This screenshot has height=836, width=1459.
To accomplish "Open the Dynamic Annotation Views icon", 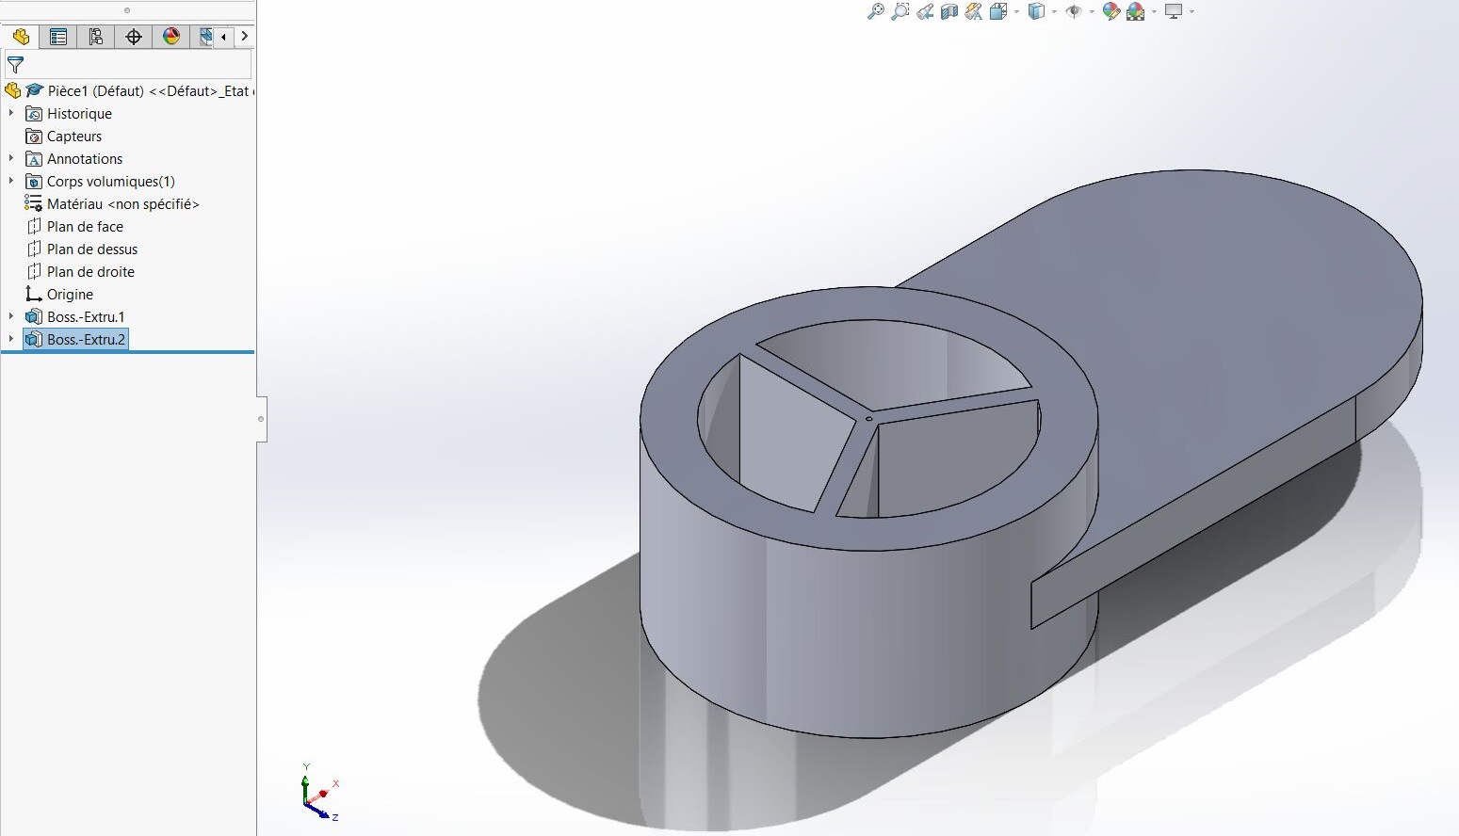I will [x=974, y=11].
